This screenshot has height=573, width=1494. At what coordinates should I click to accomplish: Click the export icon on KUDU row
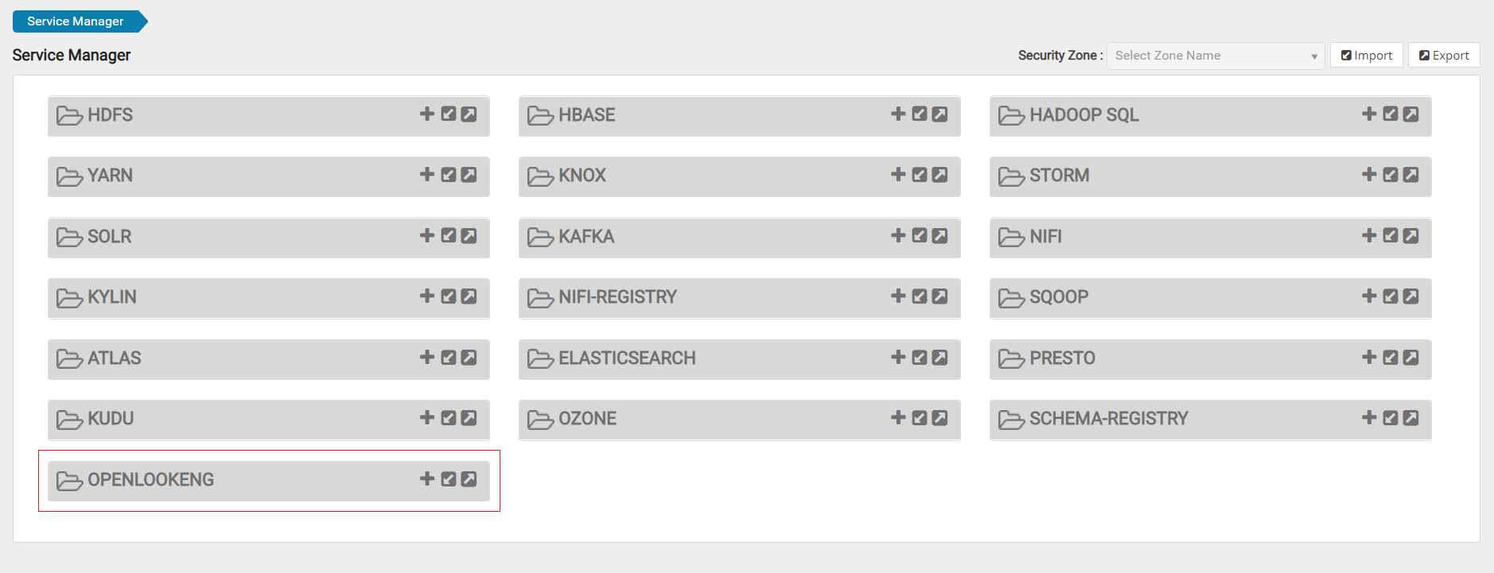pyautogui.click(x=469, y=417)
